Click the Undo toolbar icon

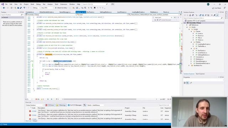point(24,8)
